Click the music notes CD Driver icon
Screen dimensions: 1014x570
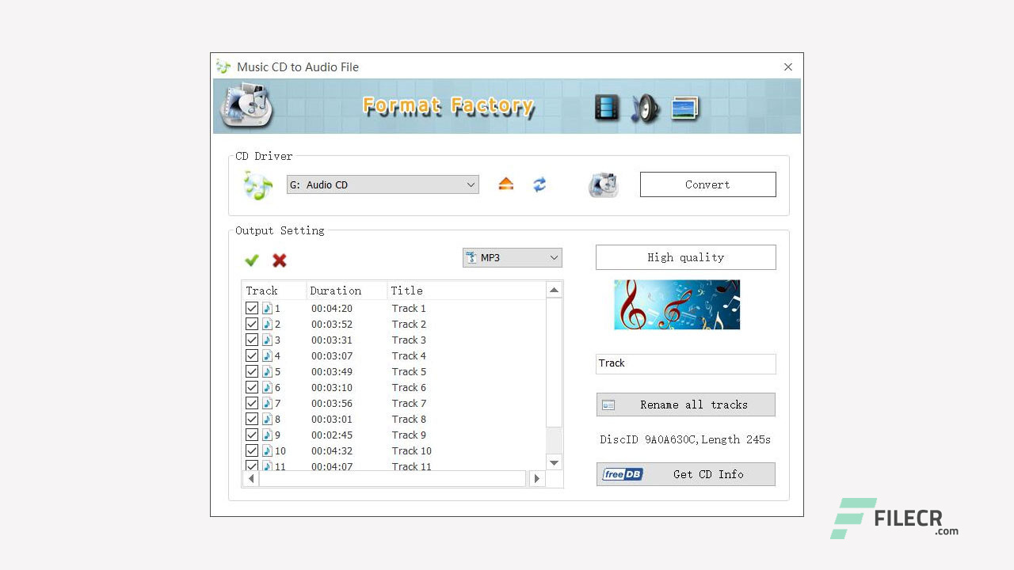[x=258, y=185]
